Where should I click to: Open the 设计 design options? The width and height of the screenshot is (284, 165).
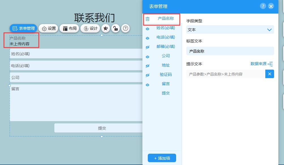pos(90,28)
